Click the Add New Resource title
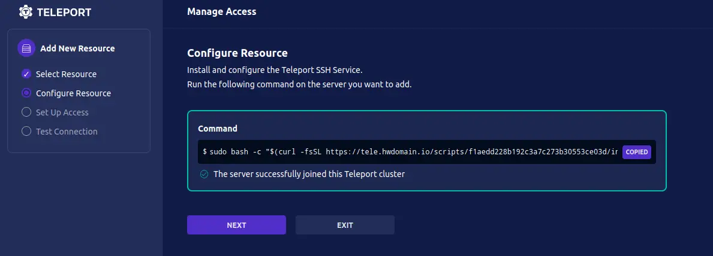Screen dimensions: 713x256 click(78, 48)
